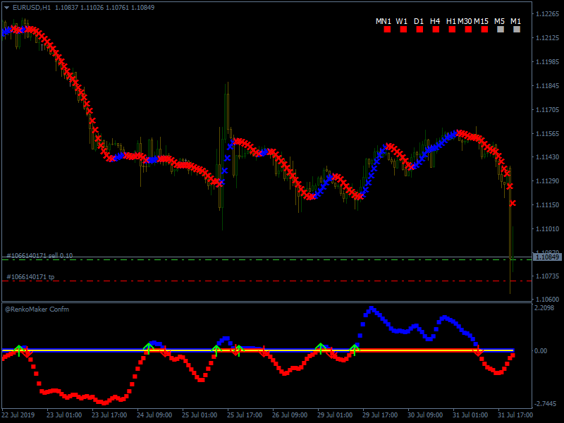Click the @RenkoMaker Confm indicator label
The image size is (564, 423).
pos(37,309)
